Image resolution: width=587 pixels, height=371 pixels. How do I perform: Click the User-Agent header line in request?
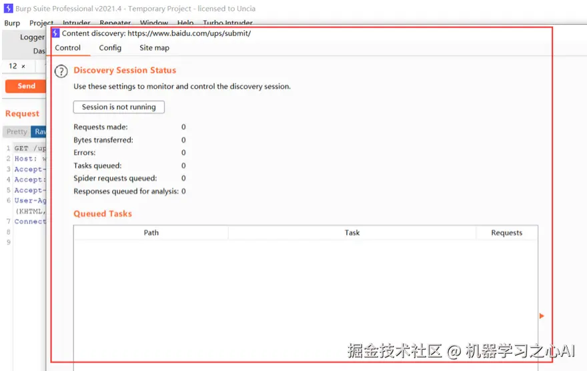click(30, 201)
